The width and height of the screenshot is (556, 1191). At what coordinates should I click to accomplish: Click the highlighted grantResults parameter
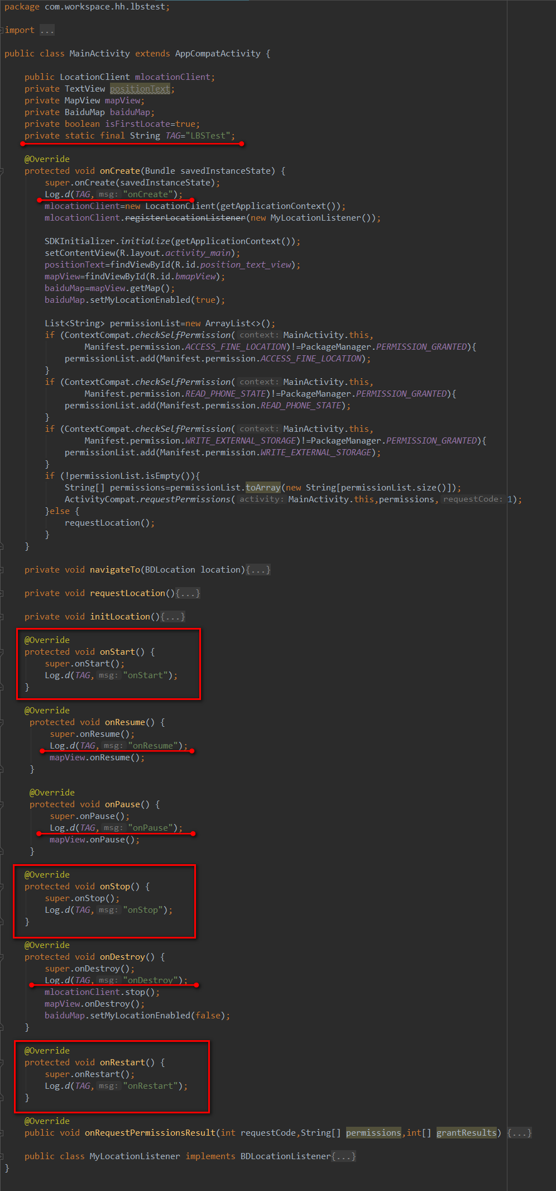[x=467, y=1133]
